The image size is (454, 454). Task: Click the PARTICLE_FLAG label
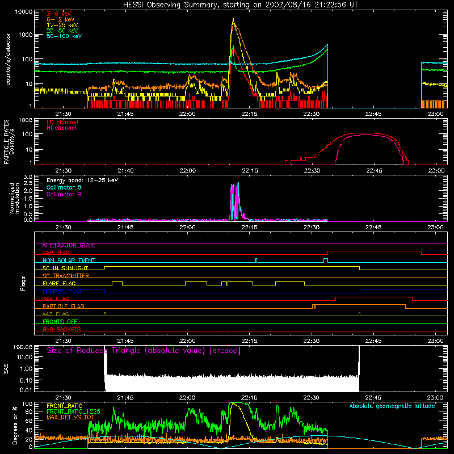(x=64, y=306)
